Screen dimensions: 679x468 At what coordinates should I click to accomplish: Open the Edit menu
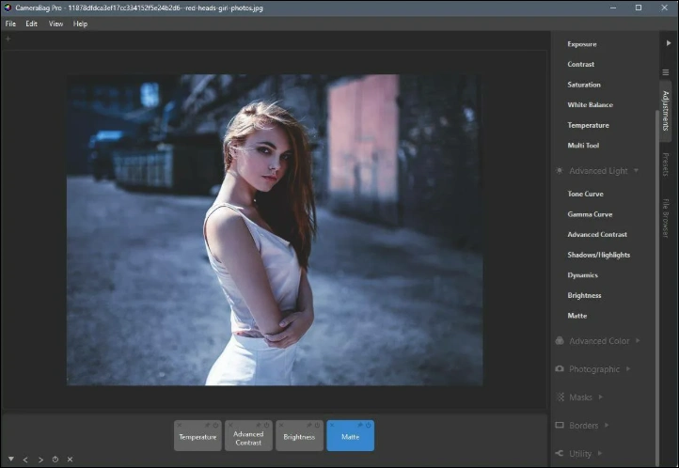coord(32,23)
